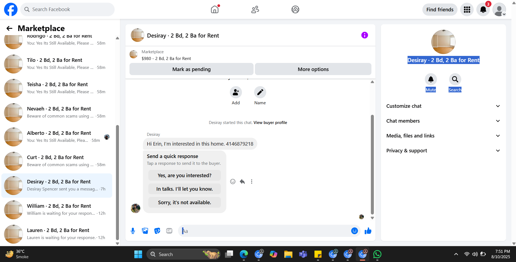Click the large listing photo in info panel
The height and width of the screenshot is (262, 516).
point(443,42)
